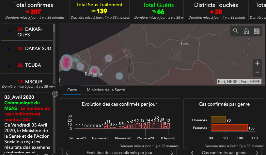Select DAKAR-OUEST district with 54 cases
This screenshot has height=155, width=266.
click(27, 32)
